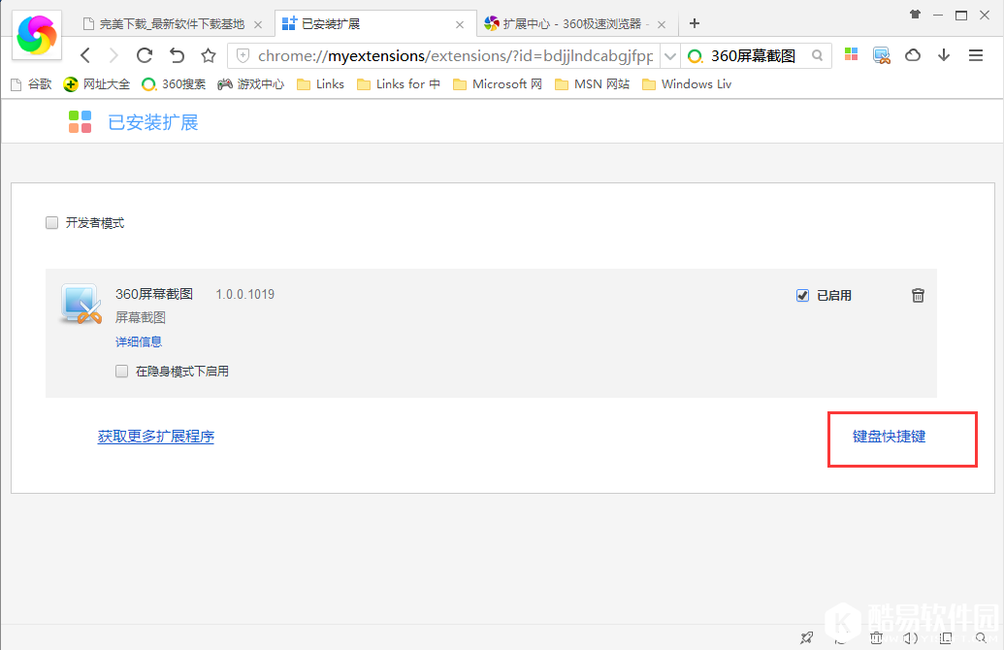Enable 开发者模式 checkbox
The image size is (1004, 650).
pyautogui.click(x=51, y=222)
